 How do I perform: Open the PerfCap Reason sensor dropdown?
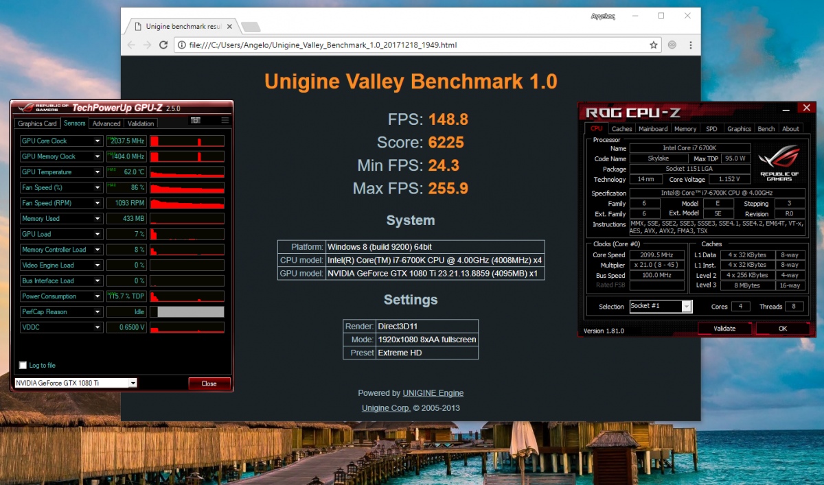tap(98, 311)
